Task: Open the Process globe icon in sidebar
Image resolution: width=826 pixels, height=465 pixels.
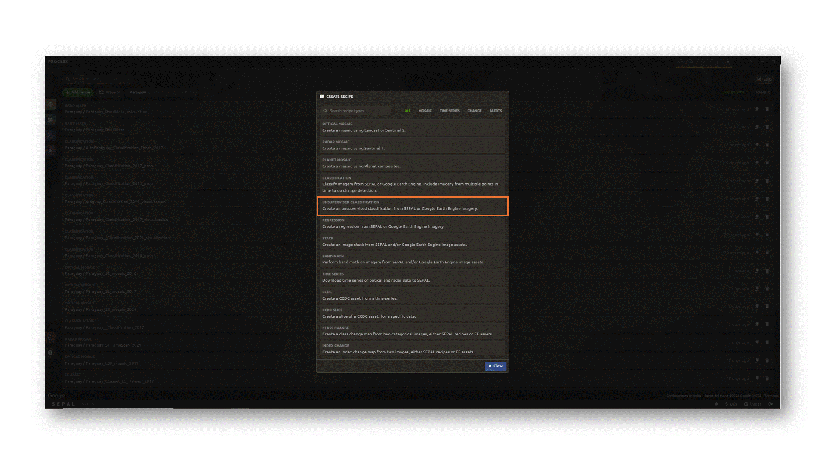Action: [x=50, y=104]
